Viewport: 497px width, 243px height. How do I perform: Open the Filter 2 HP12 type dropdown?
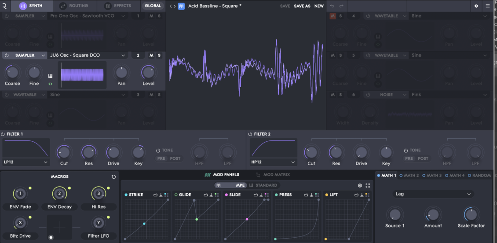(273, 162)
